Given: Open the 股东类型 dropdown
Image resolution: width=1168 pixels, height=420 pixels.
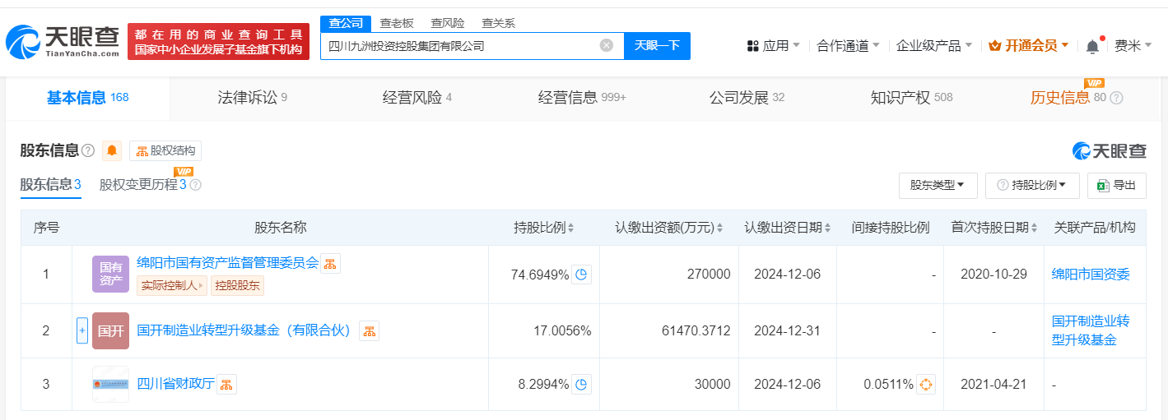Looking at the screenshot, I should (x=938, y=186).
